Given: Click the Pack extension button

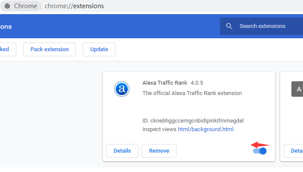Looking at the screenshot, I should pos(49,49).
